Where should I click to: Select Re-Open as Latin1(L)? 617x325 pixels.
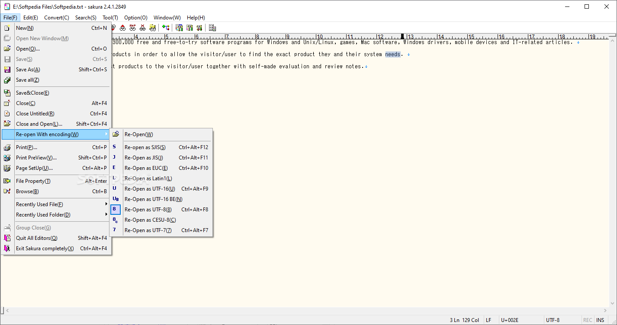161,178
